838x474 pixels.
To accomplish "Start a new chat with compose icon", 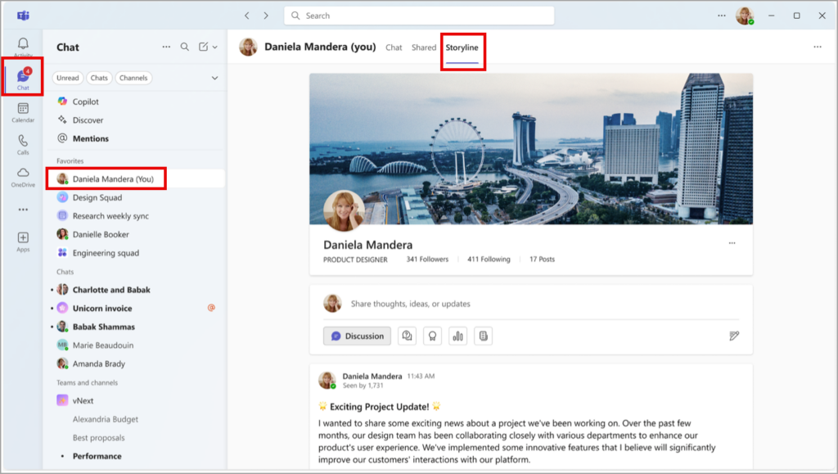I will coord(203,47).
